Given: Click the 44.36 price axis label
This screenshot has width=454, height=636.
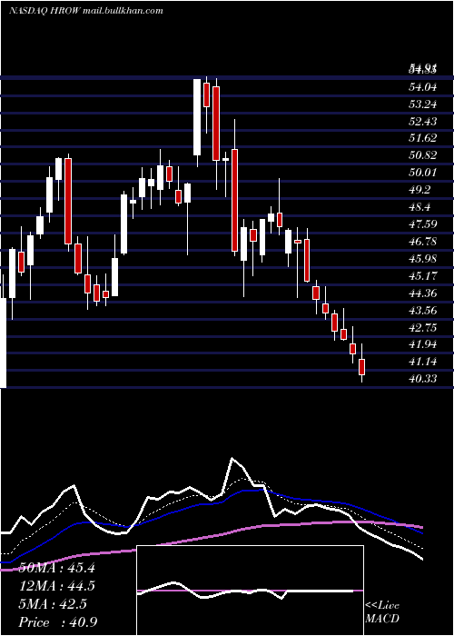Looking at the screenshot, I should pyautogui.click(x=422, y=293).
